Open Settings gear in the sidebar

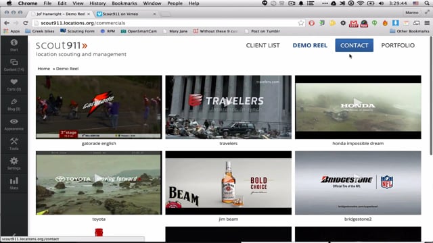point(14,163)
